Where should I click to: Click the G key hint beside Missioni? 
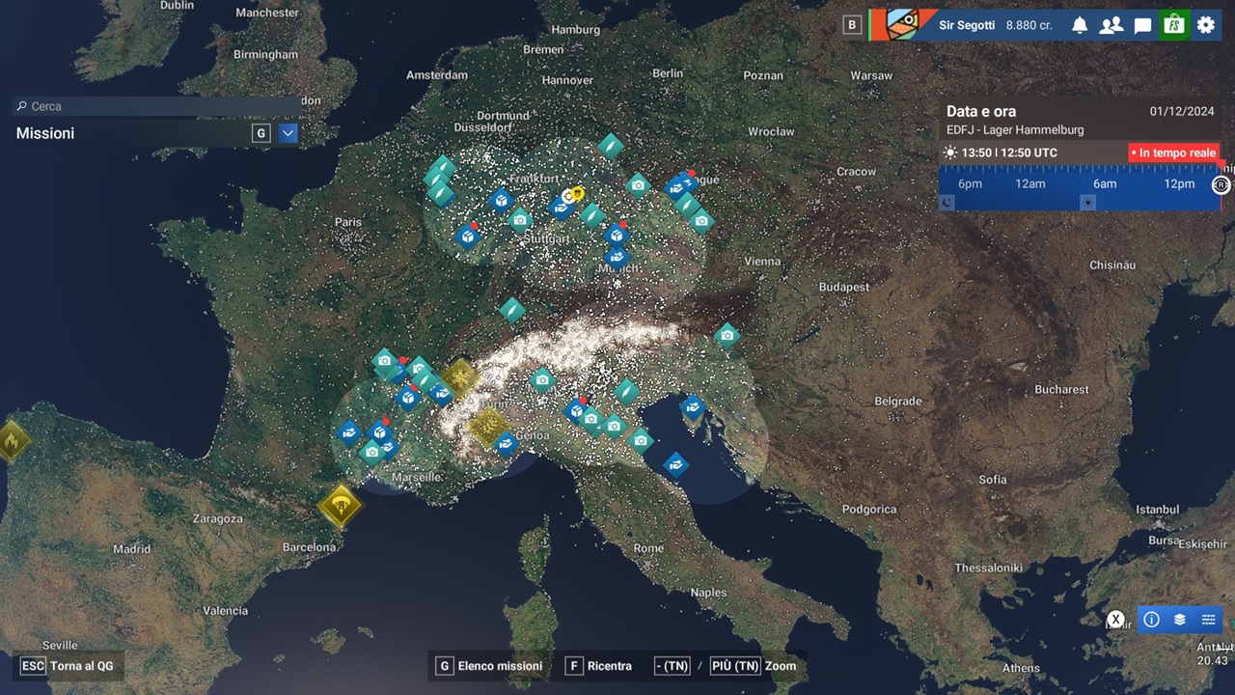[x=261, y=133]
